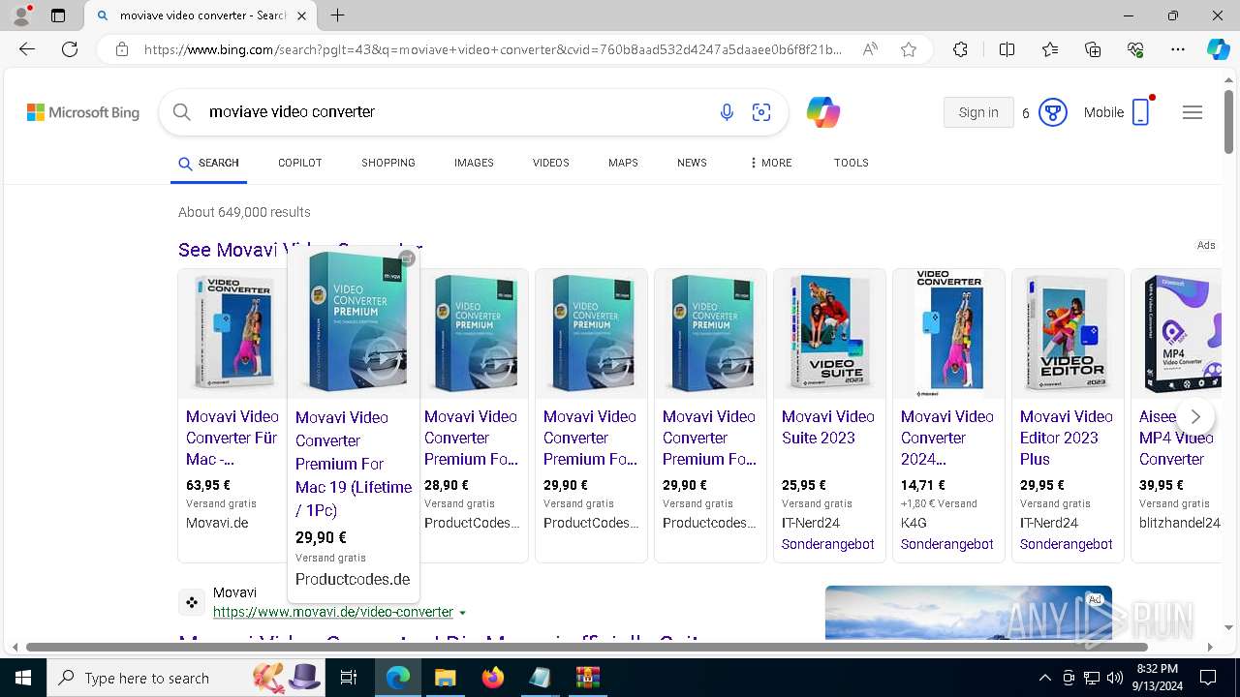Screen dimensions: 1240x697
Task: Click the Sign in button
Action: [x=978, y=112]
